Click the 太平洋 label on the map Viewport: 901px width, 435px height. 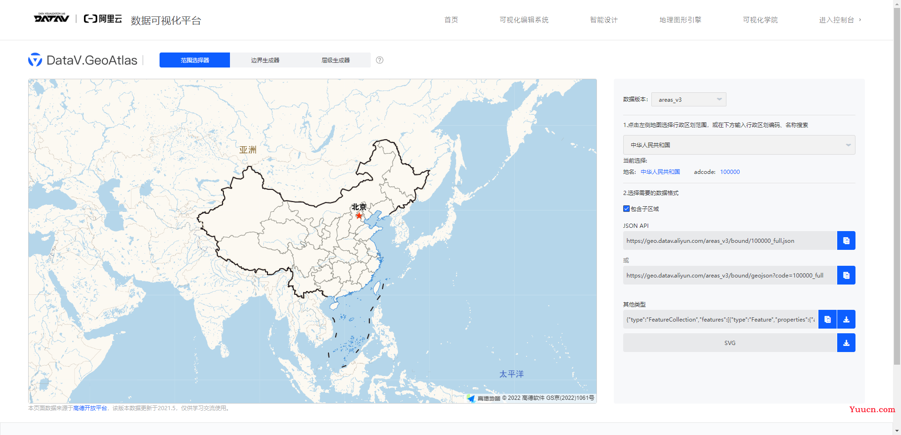click(x=512, y=374)
